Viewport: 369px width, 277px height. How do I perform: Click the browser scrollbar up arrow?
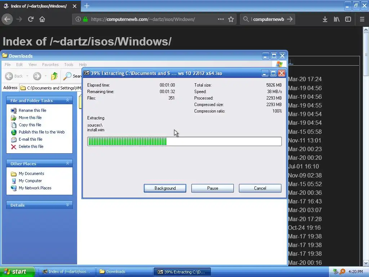tap(366, 30)
